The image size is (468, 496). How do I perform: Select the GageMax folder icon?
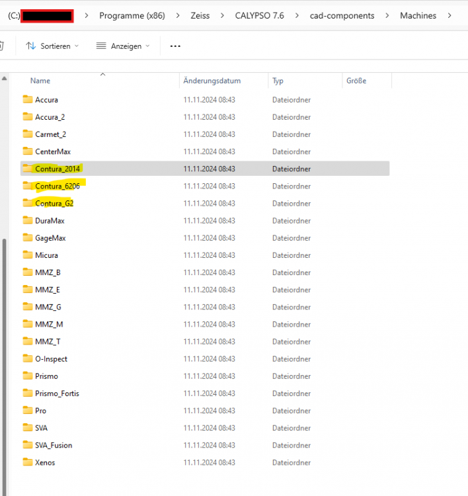tap(28, 238)
